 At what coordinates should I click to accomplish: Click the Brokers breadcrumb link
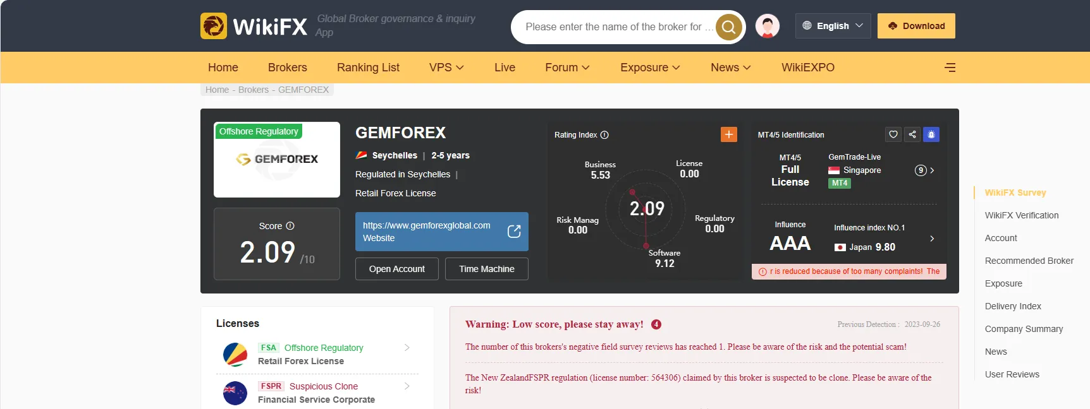[254, 90]
